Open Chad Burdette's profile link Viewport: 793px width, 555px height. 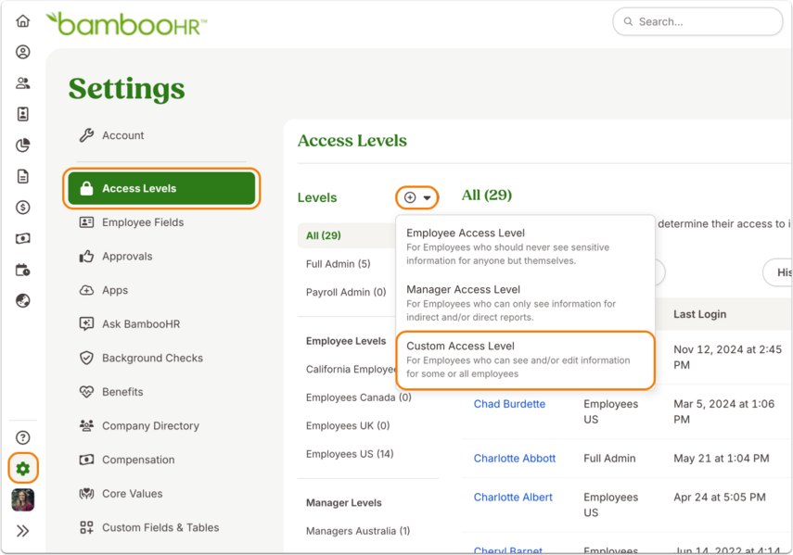[509, 404]
